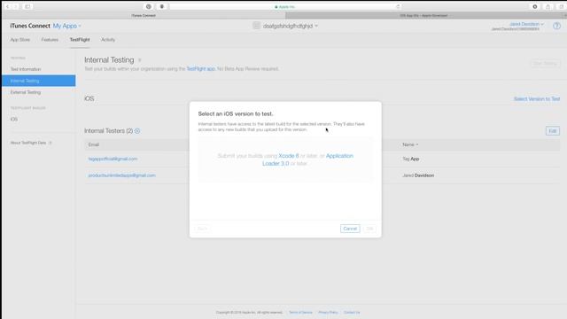The height and width of the screenshot is (319, 567).
Task: Click the first tester's gmail address
Action: 113,159
